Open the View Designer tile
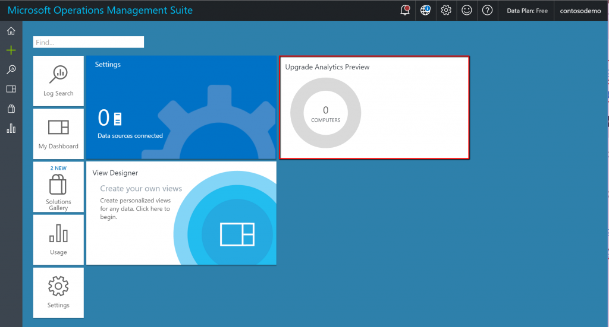The image size is (609, 327). coord(181,213)
